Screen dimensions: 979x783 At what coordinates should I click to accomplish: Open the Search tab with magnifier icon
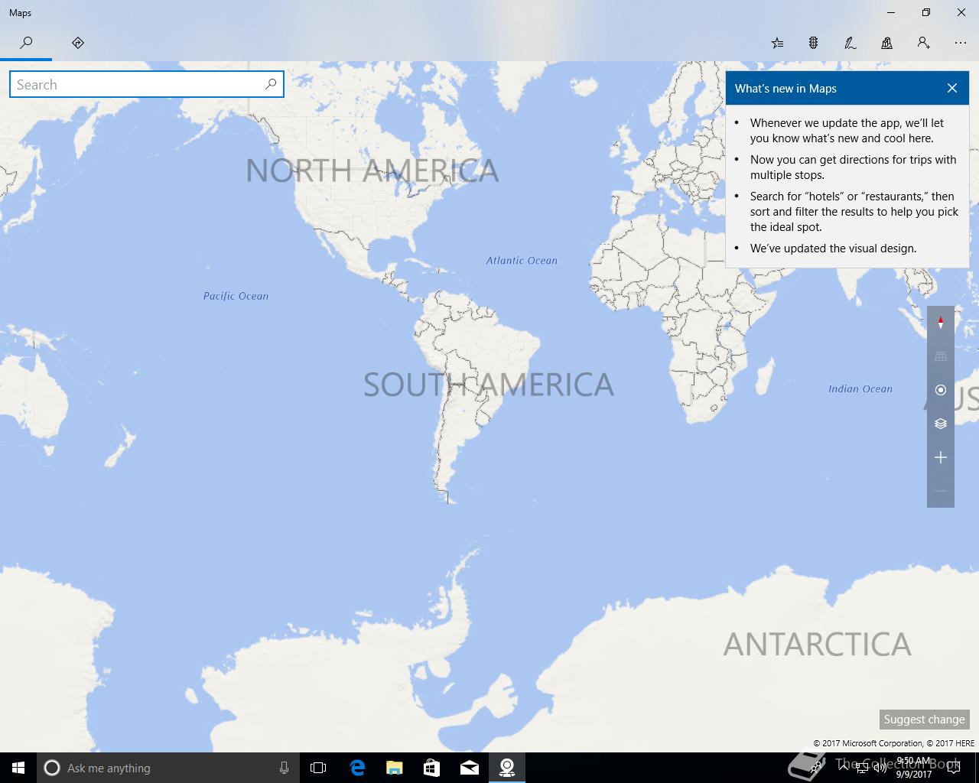(x=26, y=43)
